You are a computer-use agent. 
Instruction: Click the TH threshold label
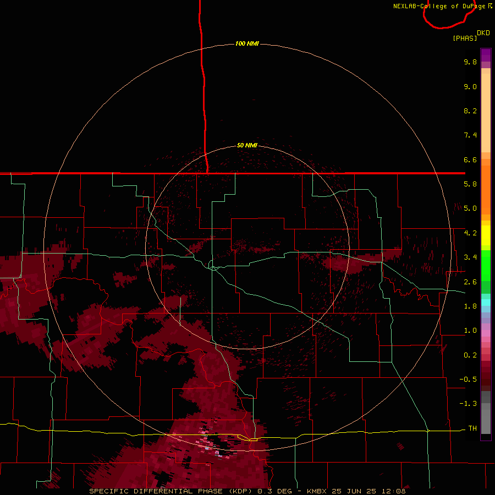point(472,428)
